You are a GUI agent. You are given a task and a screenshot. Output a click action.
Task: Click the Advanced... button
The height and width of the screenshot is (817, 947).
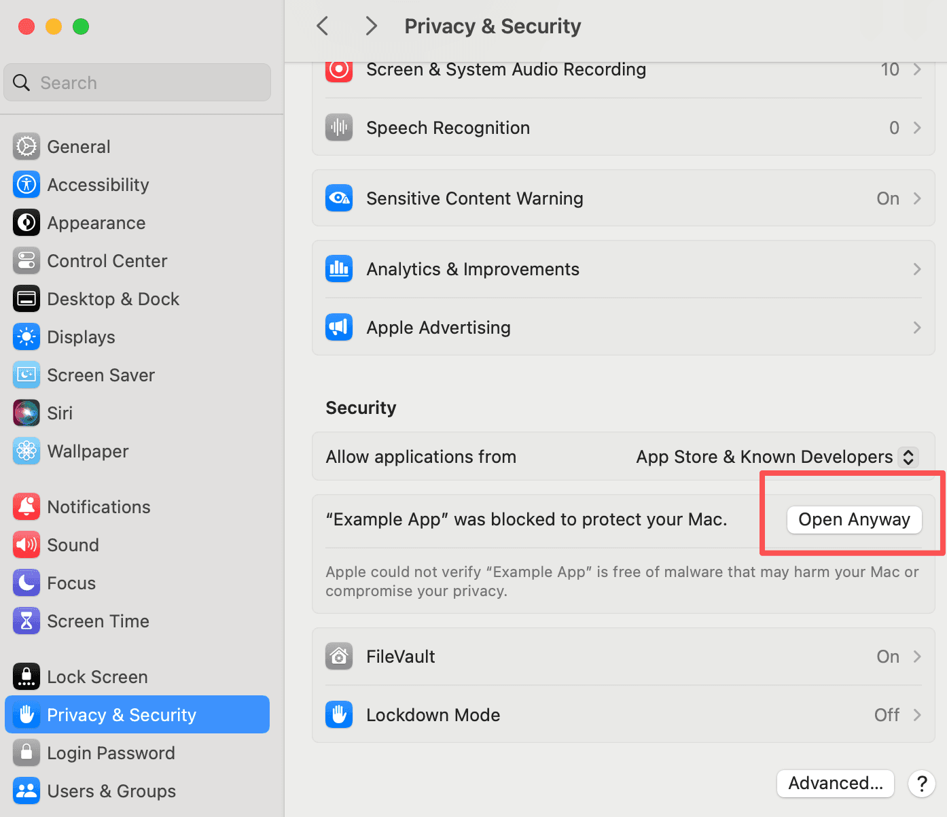(836, 784)
